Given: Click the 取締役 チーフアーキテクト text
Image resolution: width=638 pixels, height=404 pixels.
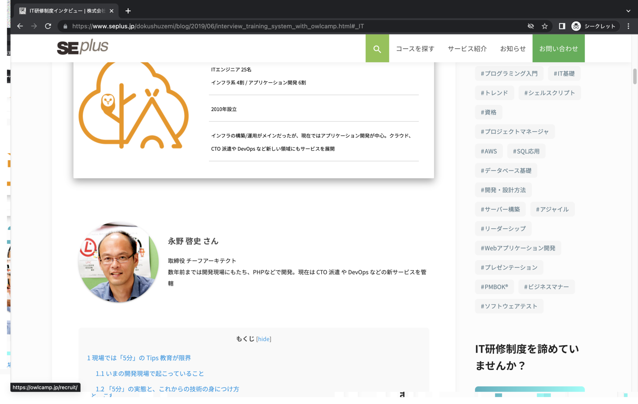Looking at the screenshot, I should click(202, 261).
